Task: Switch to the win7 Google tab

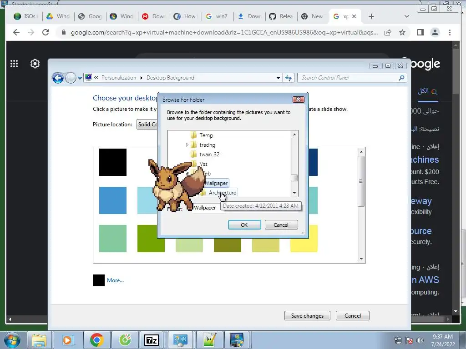Action: point(217,16)
